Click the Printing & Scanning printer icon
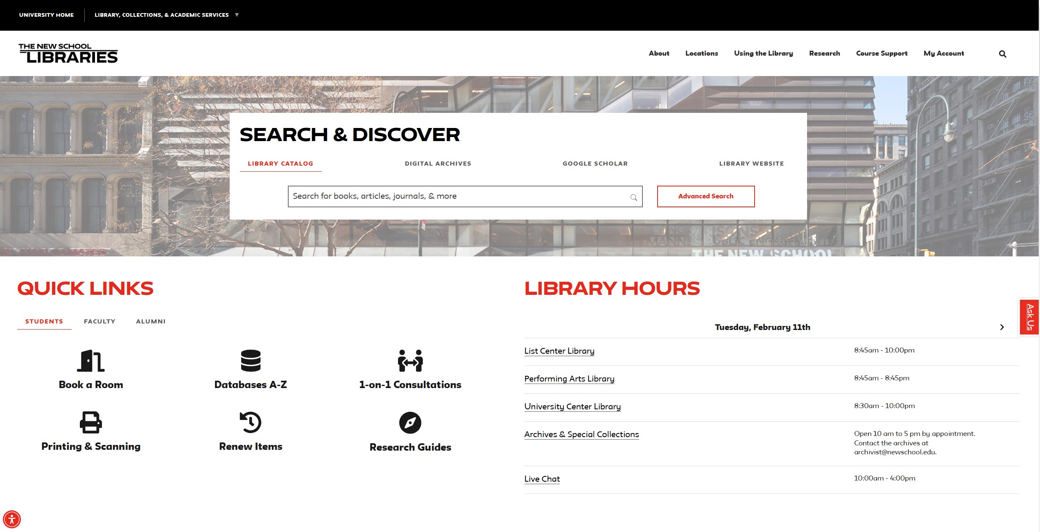This screenshot has width=1040, height=532. pos(91,422)
